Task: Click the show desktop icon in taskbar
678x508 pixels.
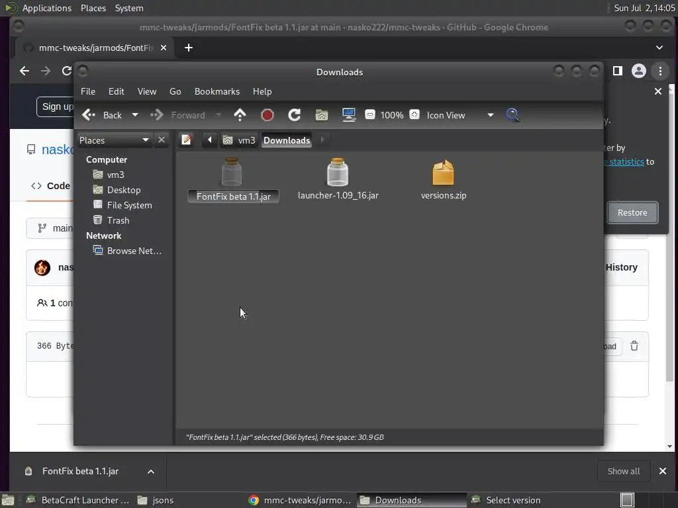Action: click(x=627, y=500)
